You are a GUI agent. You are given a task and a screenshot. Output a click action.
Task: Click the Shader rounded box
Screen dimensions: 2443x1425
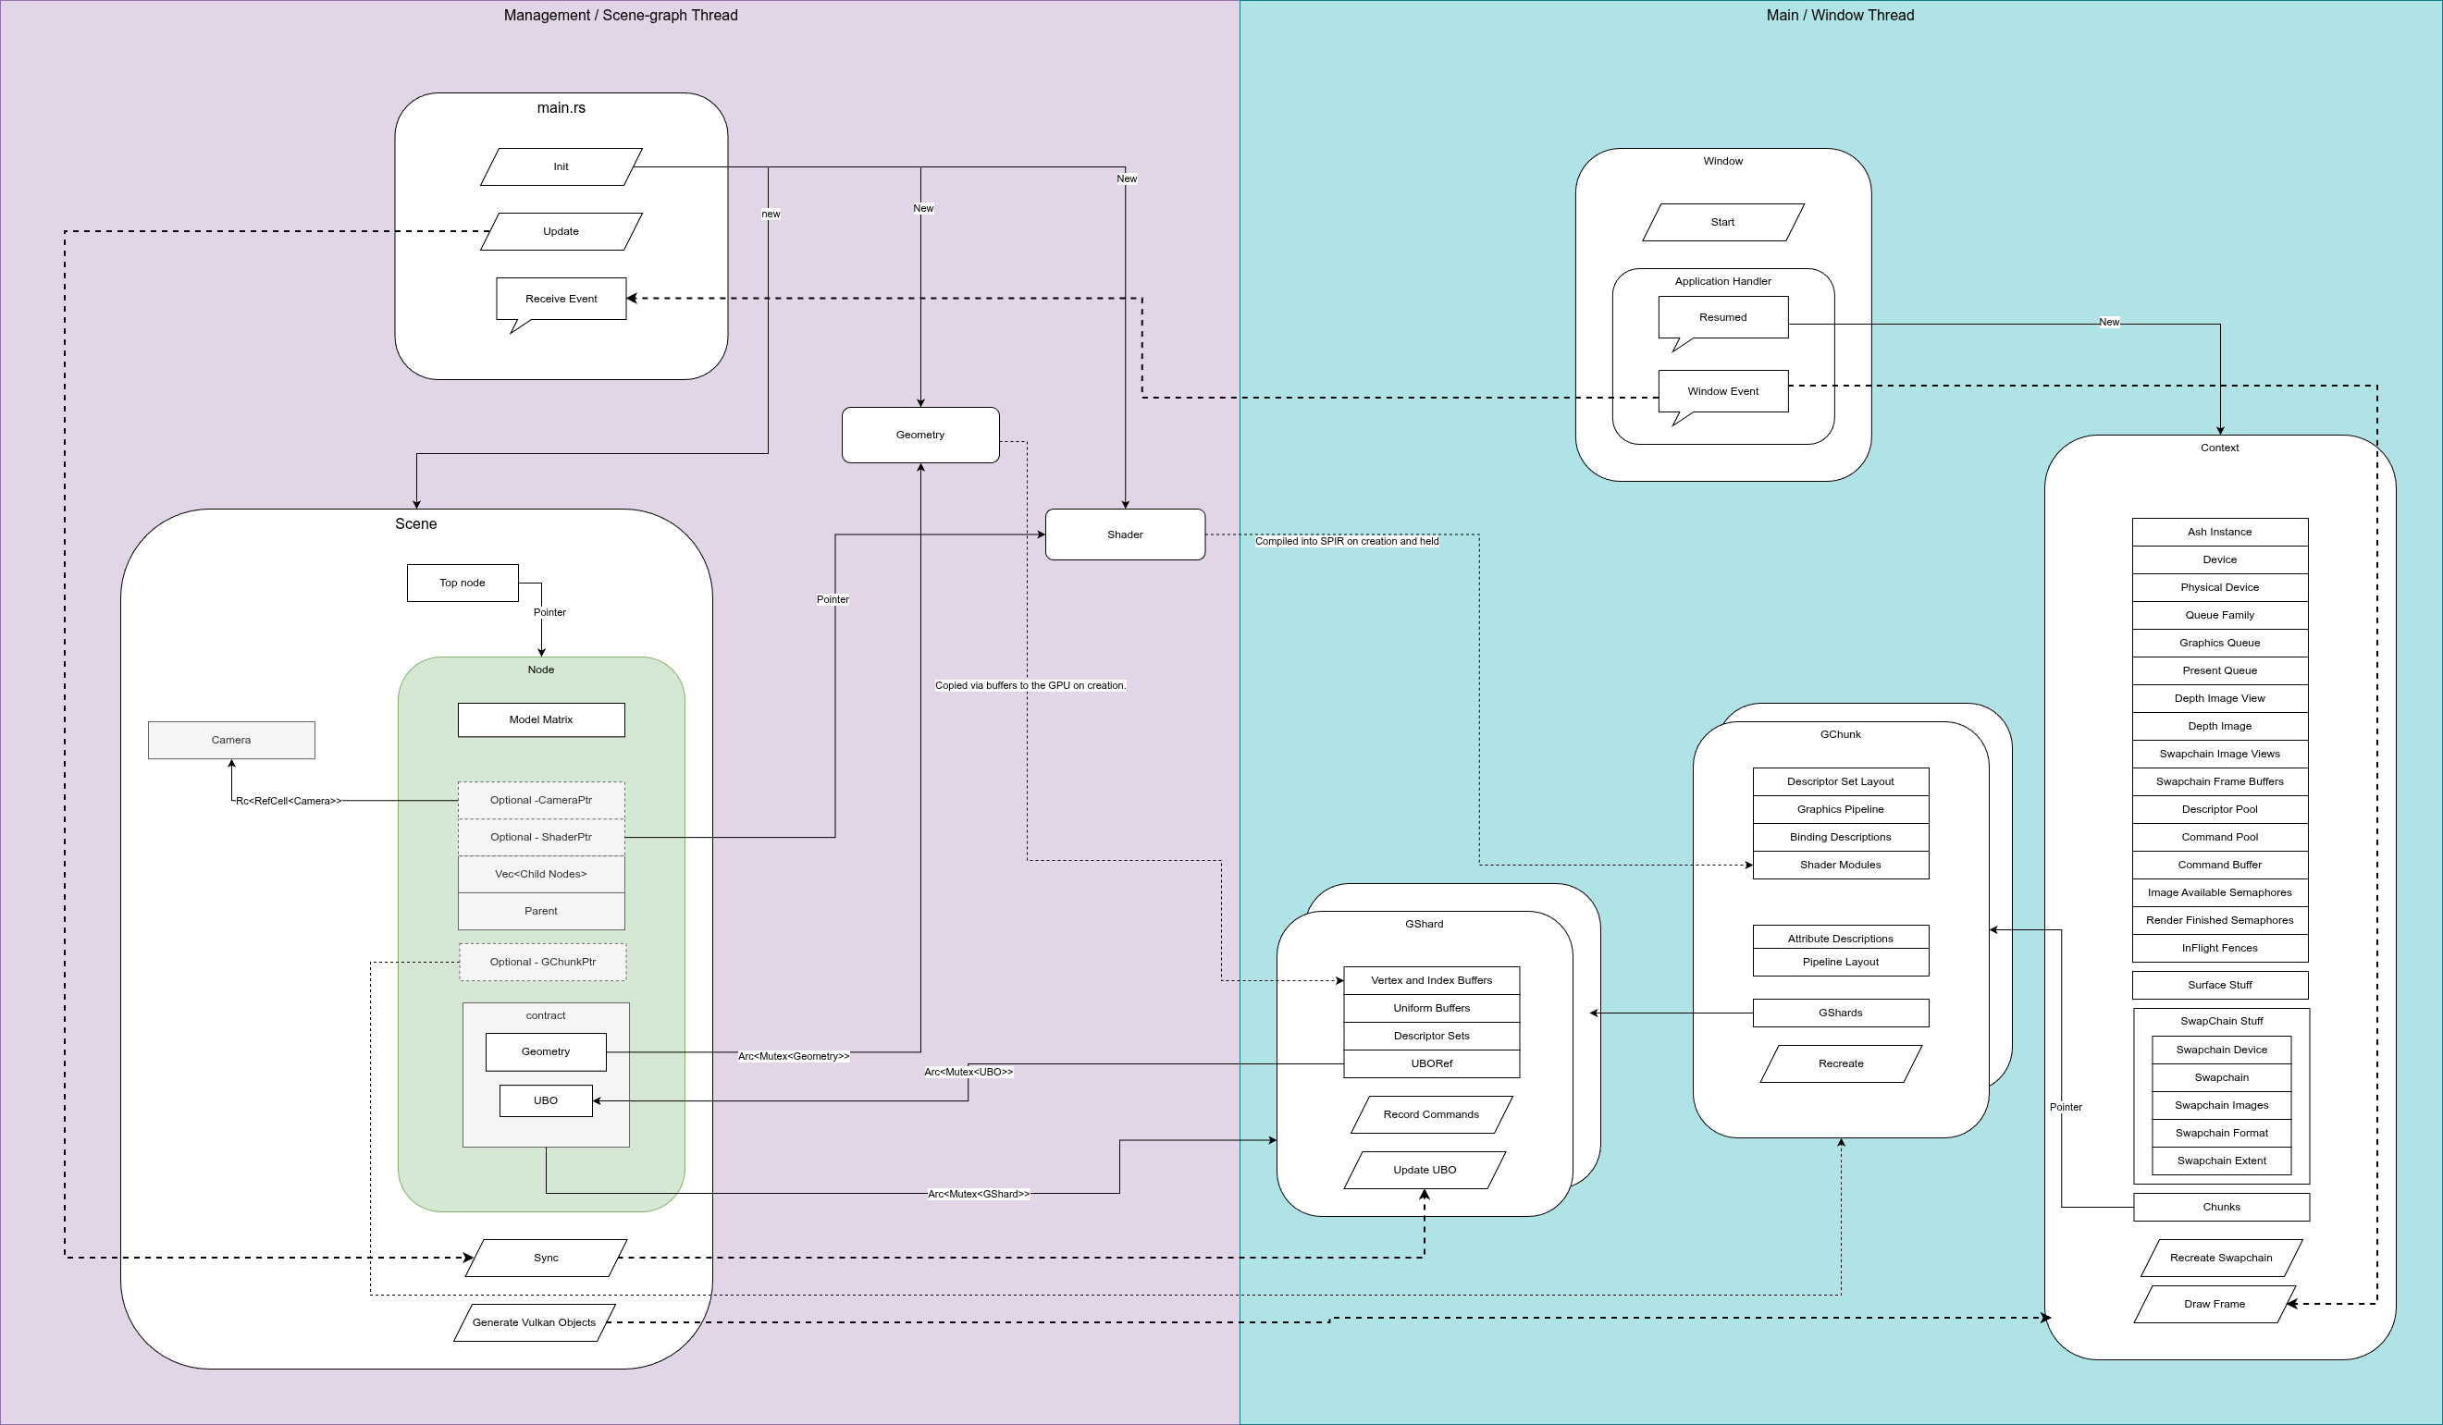pos(1125,534)
